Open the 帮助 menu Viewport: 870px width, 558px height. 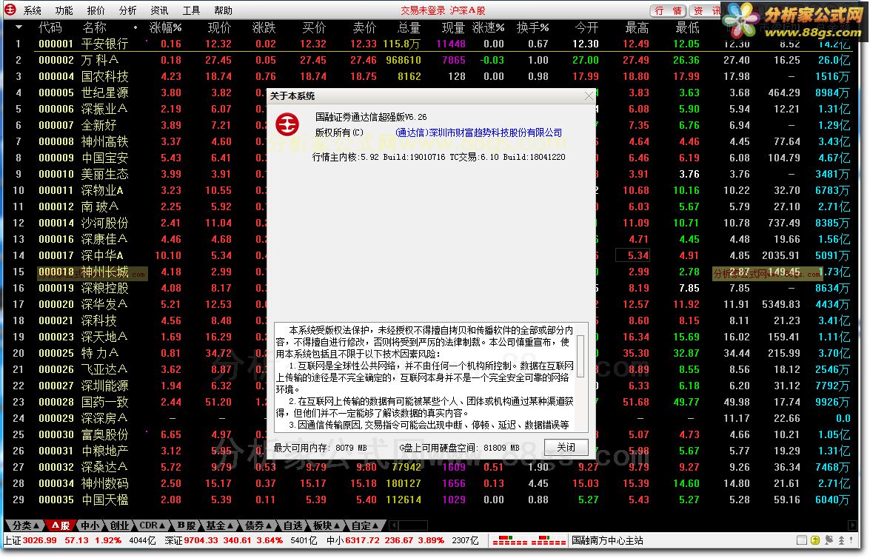tap(223, 10)
